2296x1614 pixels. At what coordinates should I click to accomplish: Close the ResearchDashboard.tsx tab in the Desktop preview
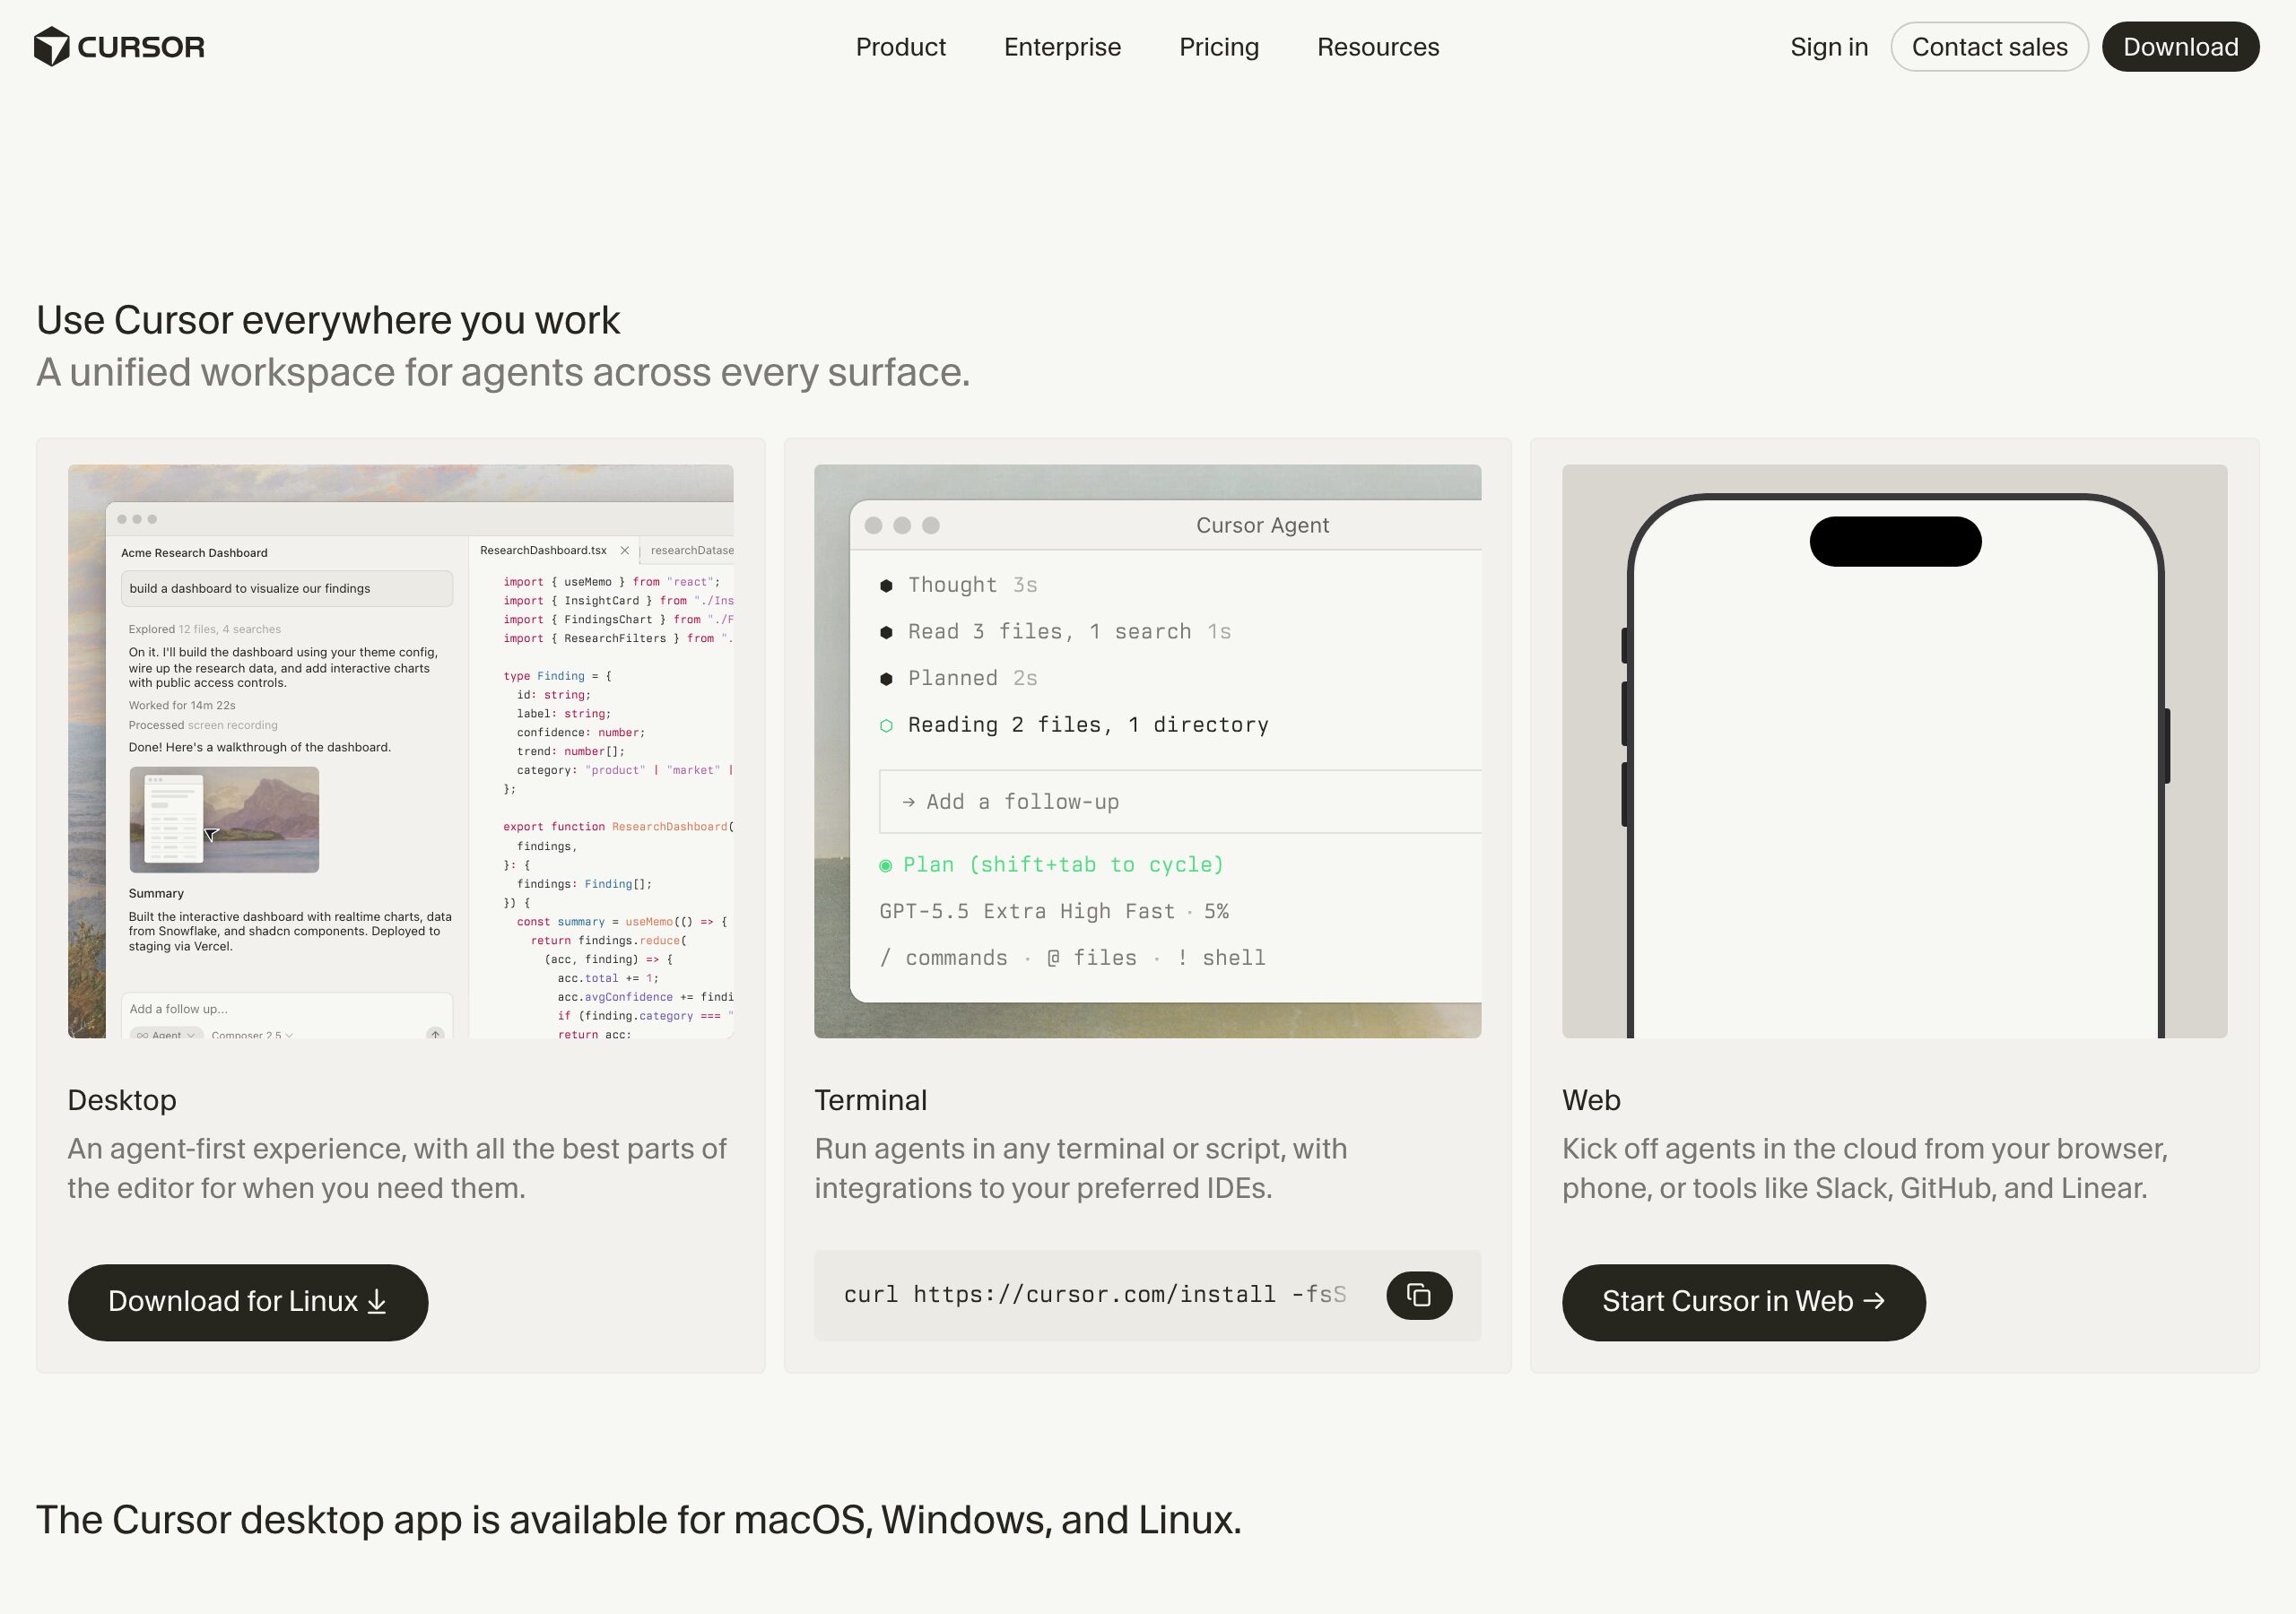[x=625, y=551]
